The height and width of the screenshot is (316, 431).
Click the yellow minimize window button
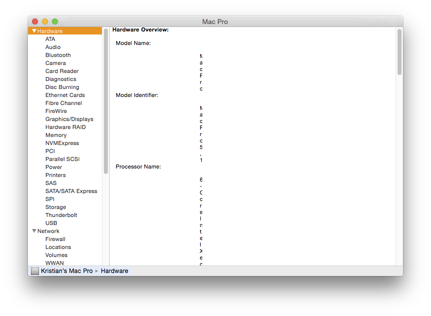tap(45, 21)
